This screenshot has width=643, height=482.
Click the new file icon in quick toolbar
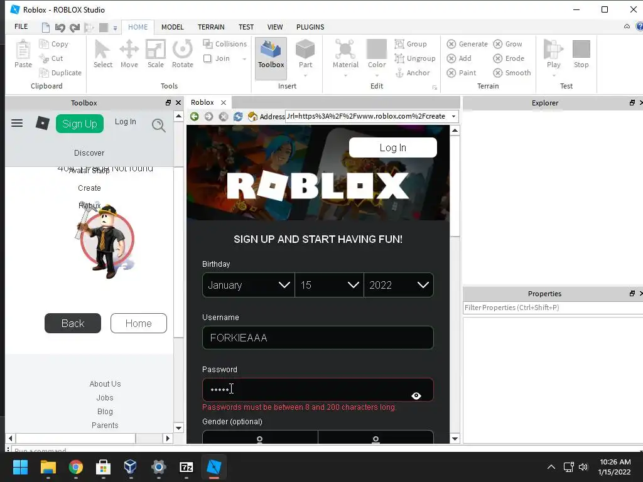[45, 28]
